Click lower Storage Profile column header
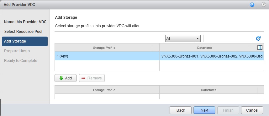Viewport: 269px width, 116px height. click(x=104, y=90)
